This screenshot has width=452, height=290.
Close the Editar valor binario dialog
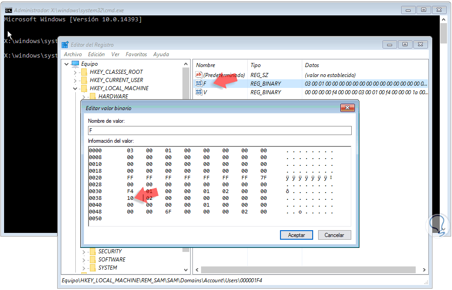tap(347, 107)
